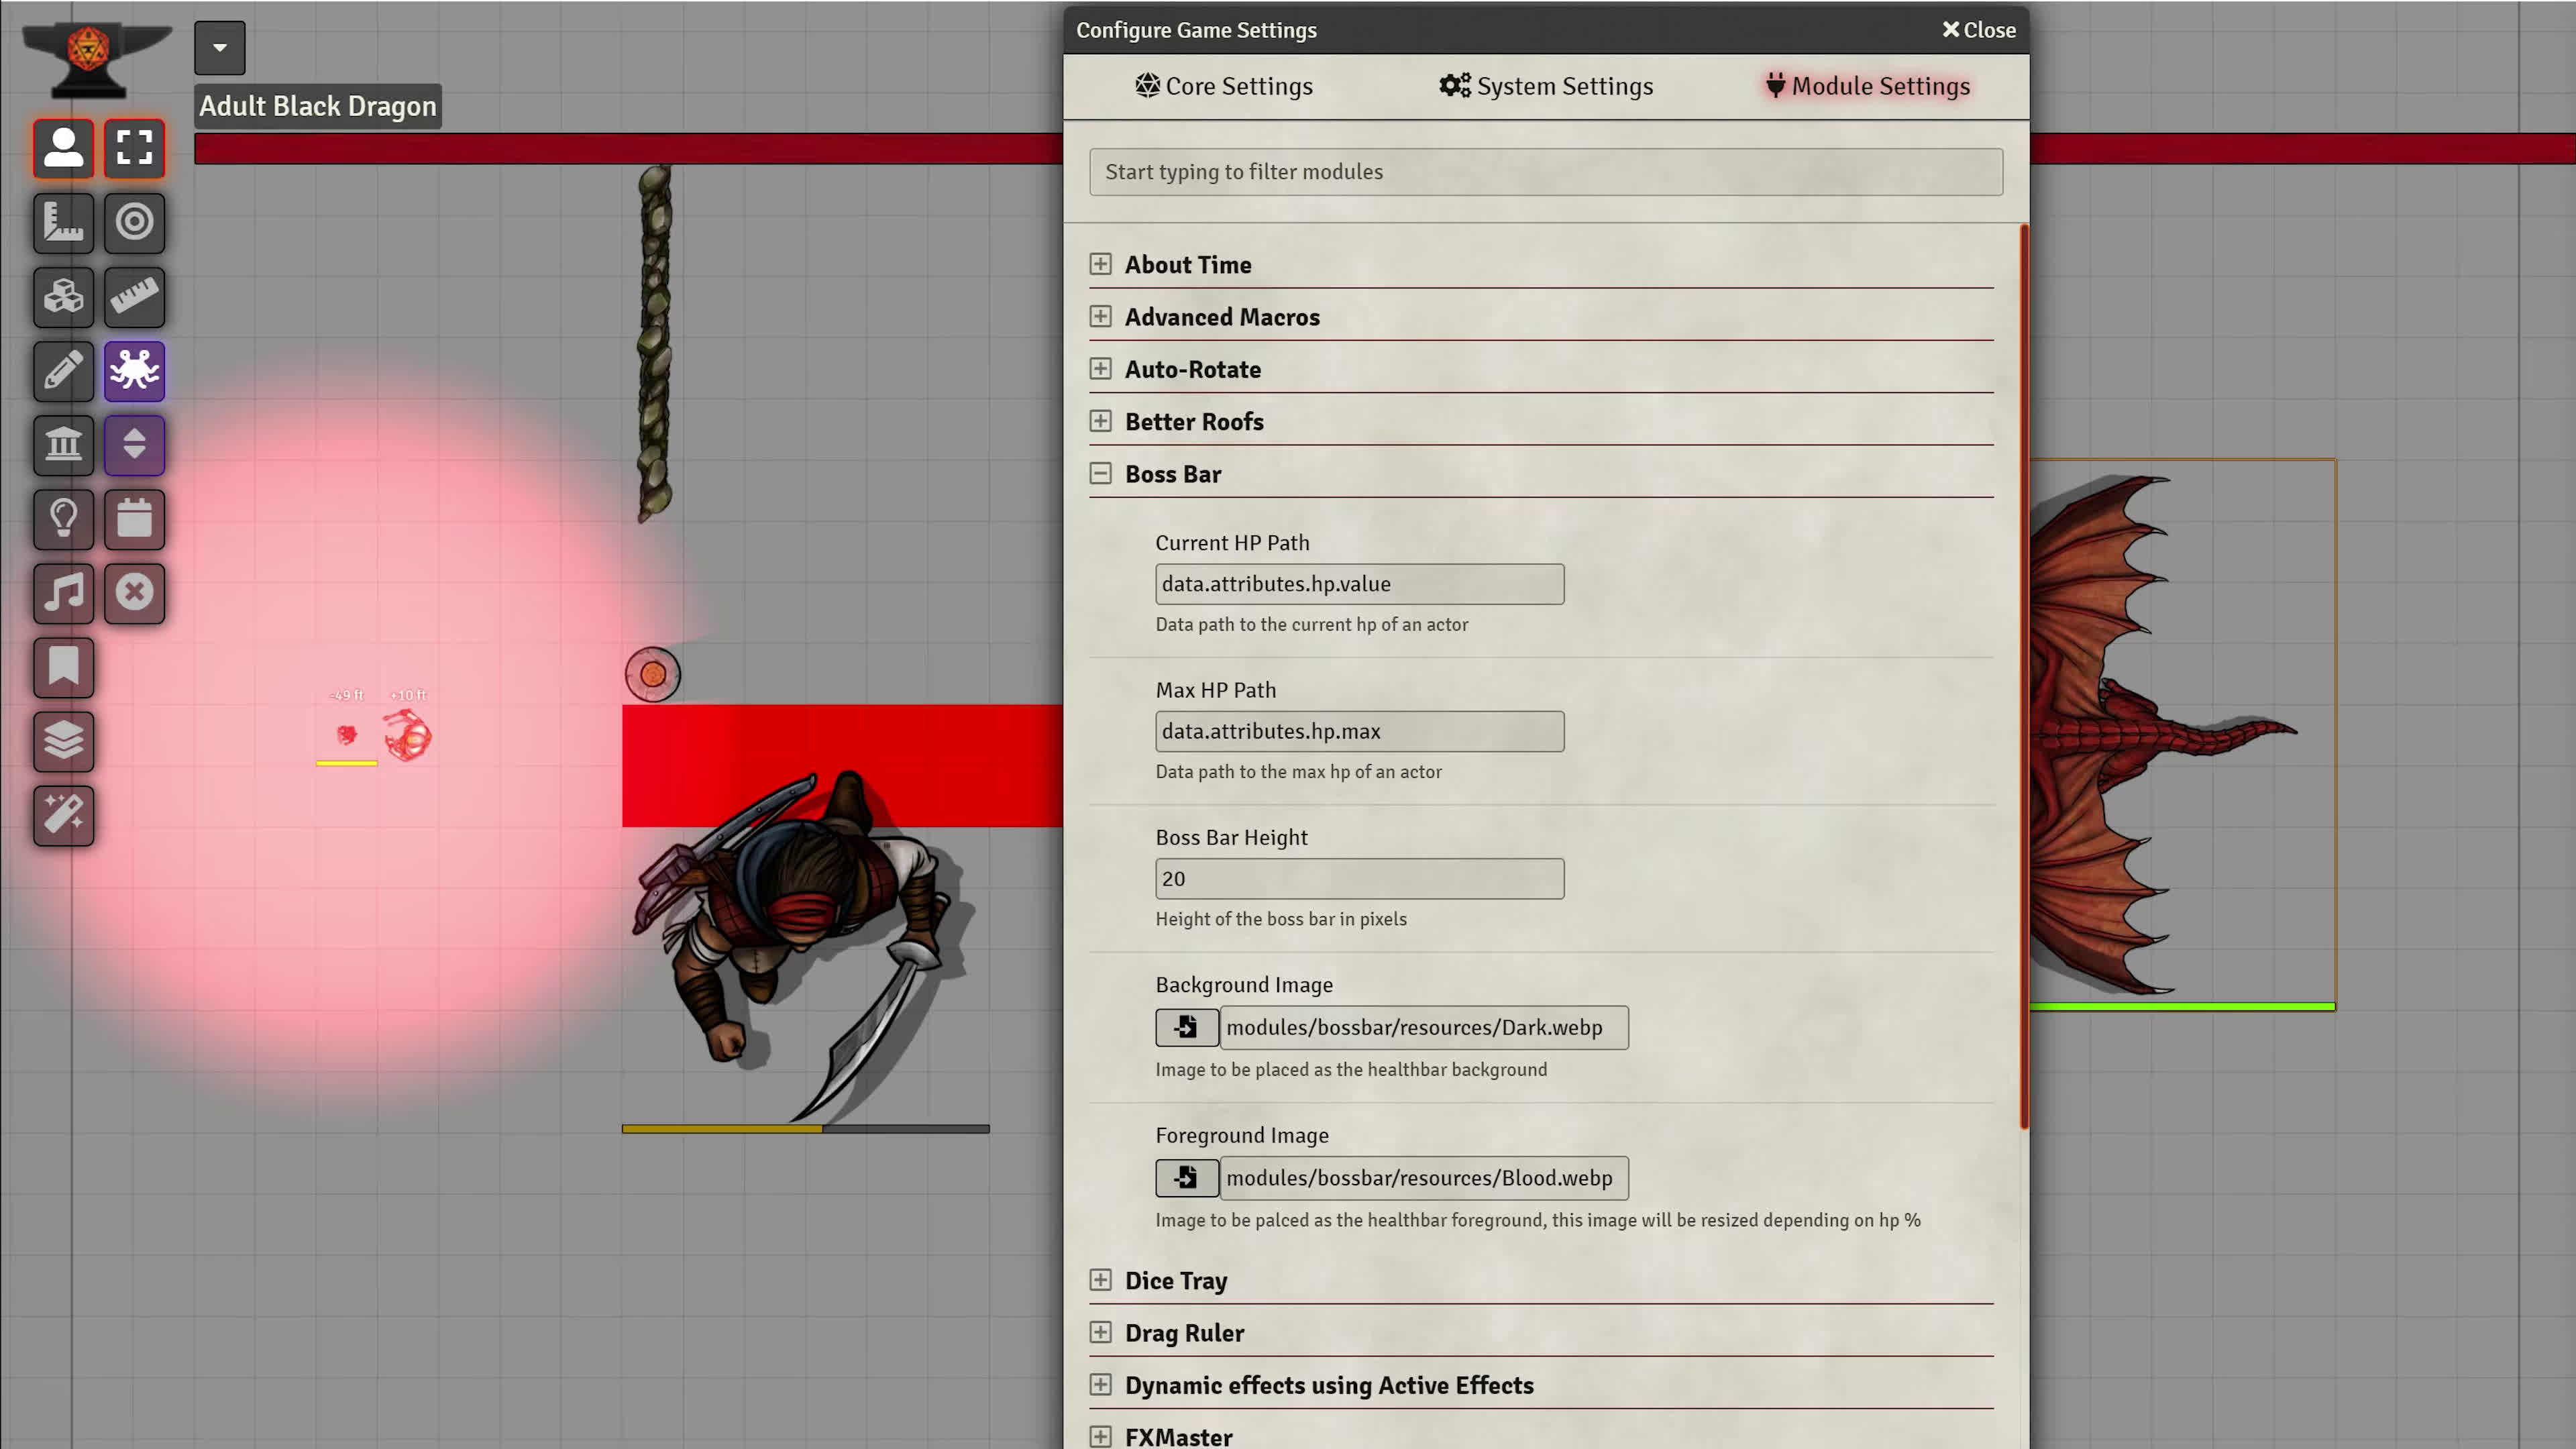The width and height of the screenshot is (2576, 1449).
Task: Expand the About Time module section
Action: [1100, 264]
